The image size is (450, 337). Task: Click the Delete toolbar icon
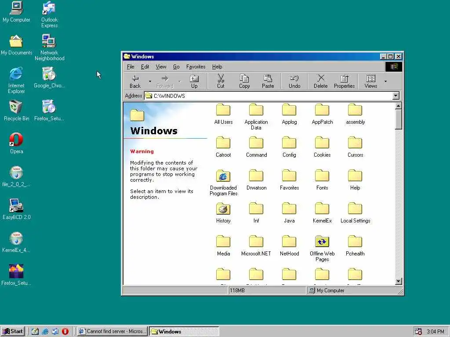point(320,81)
